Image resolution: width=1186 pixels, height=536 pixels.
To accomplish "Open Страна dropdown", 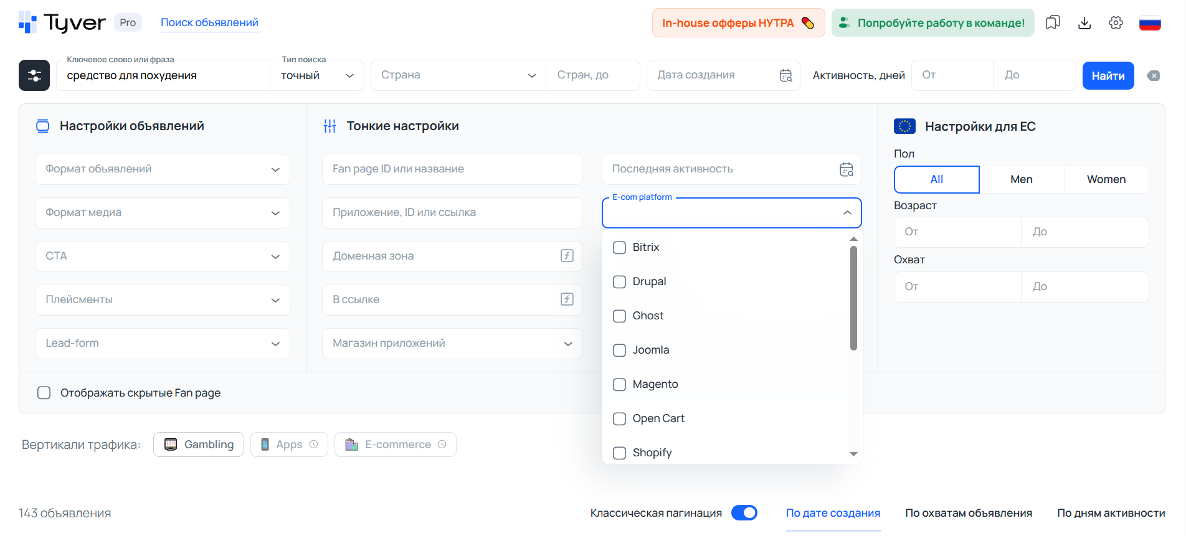I will point(458,75).
